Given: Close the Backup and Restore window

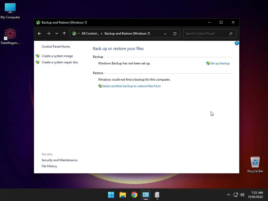Looking at the screenshot, I should (233, 23).
